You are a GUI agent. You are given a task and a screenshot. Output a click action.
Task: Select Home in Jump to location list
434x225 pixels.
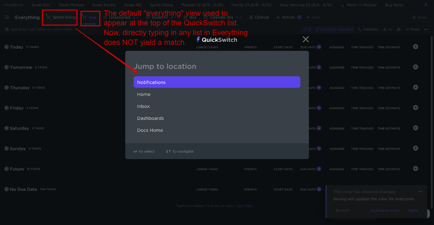pyautogui.click(x=217, y=94)
